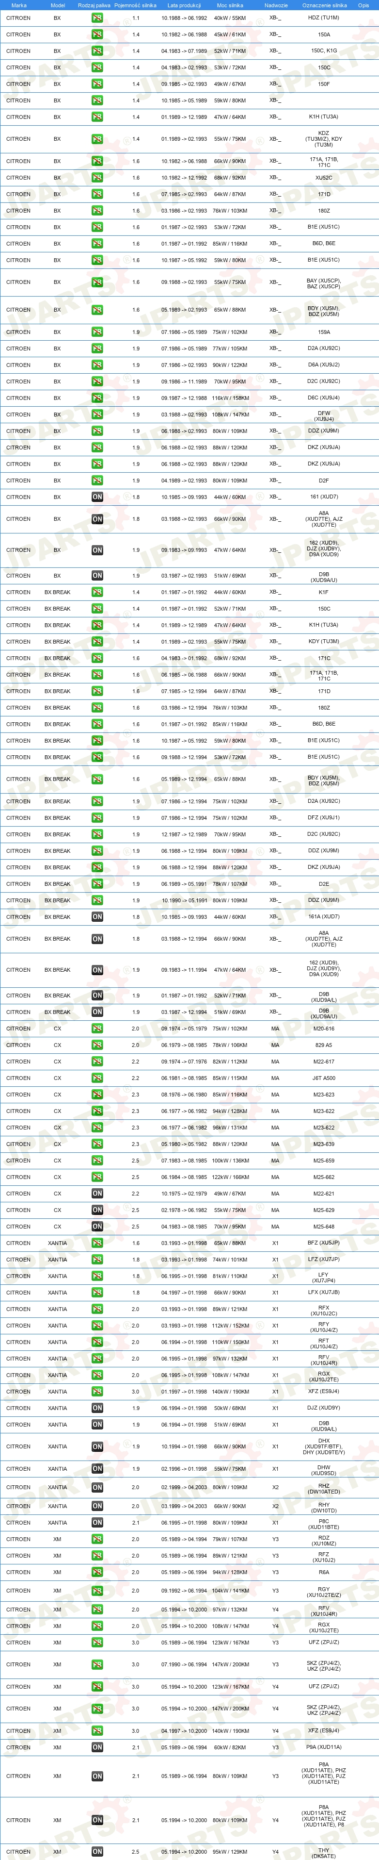Click the diesel icon in the THY (DK5ATE) row
The image size is (379, 1860).
97,1851
